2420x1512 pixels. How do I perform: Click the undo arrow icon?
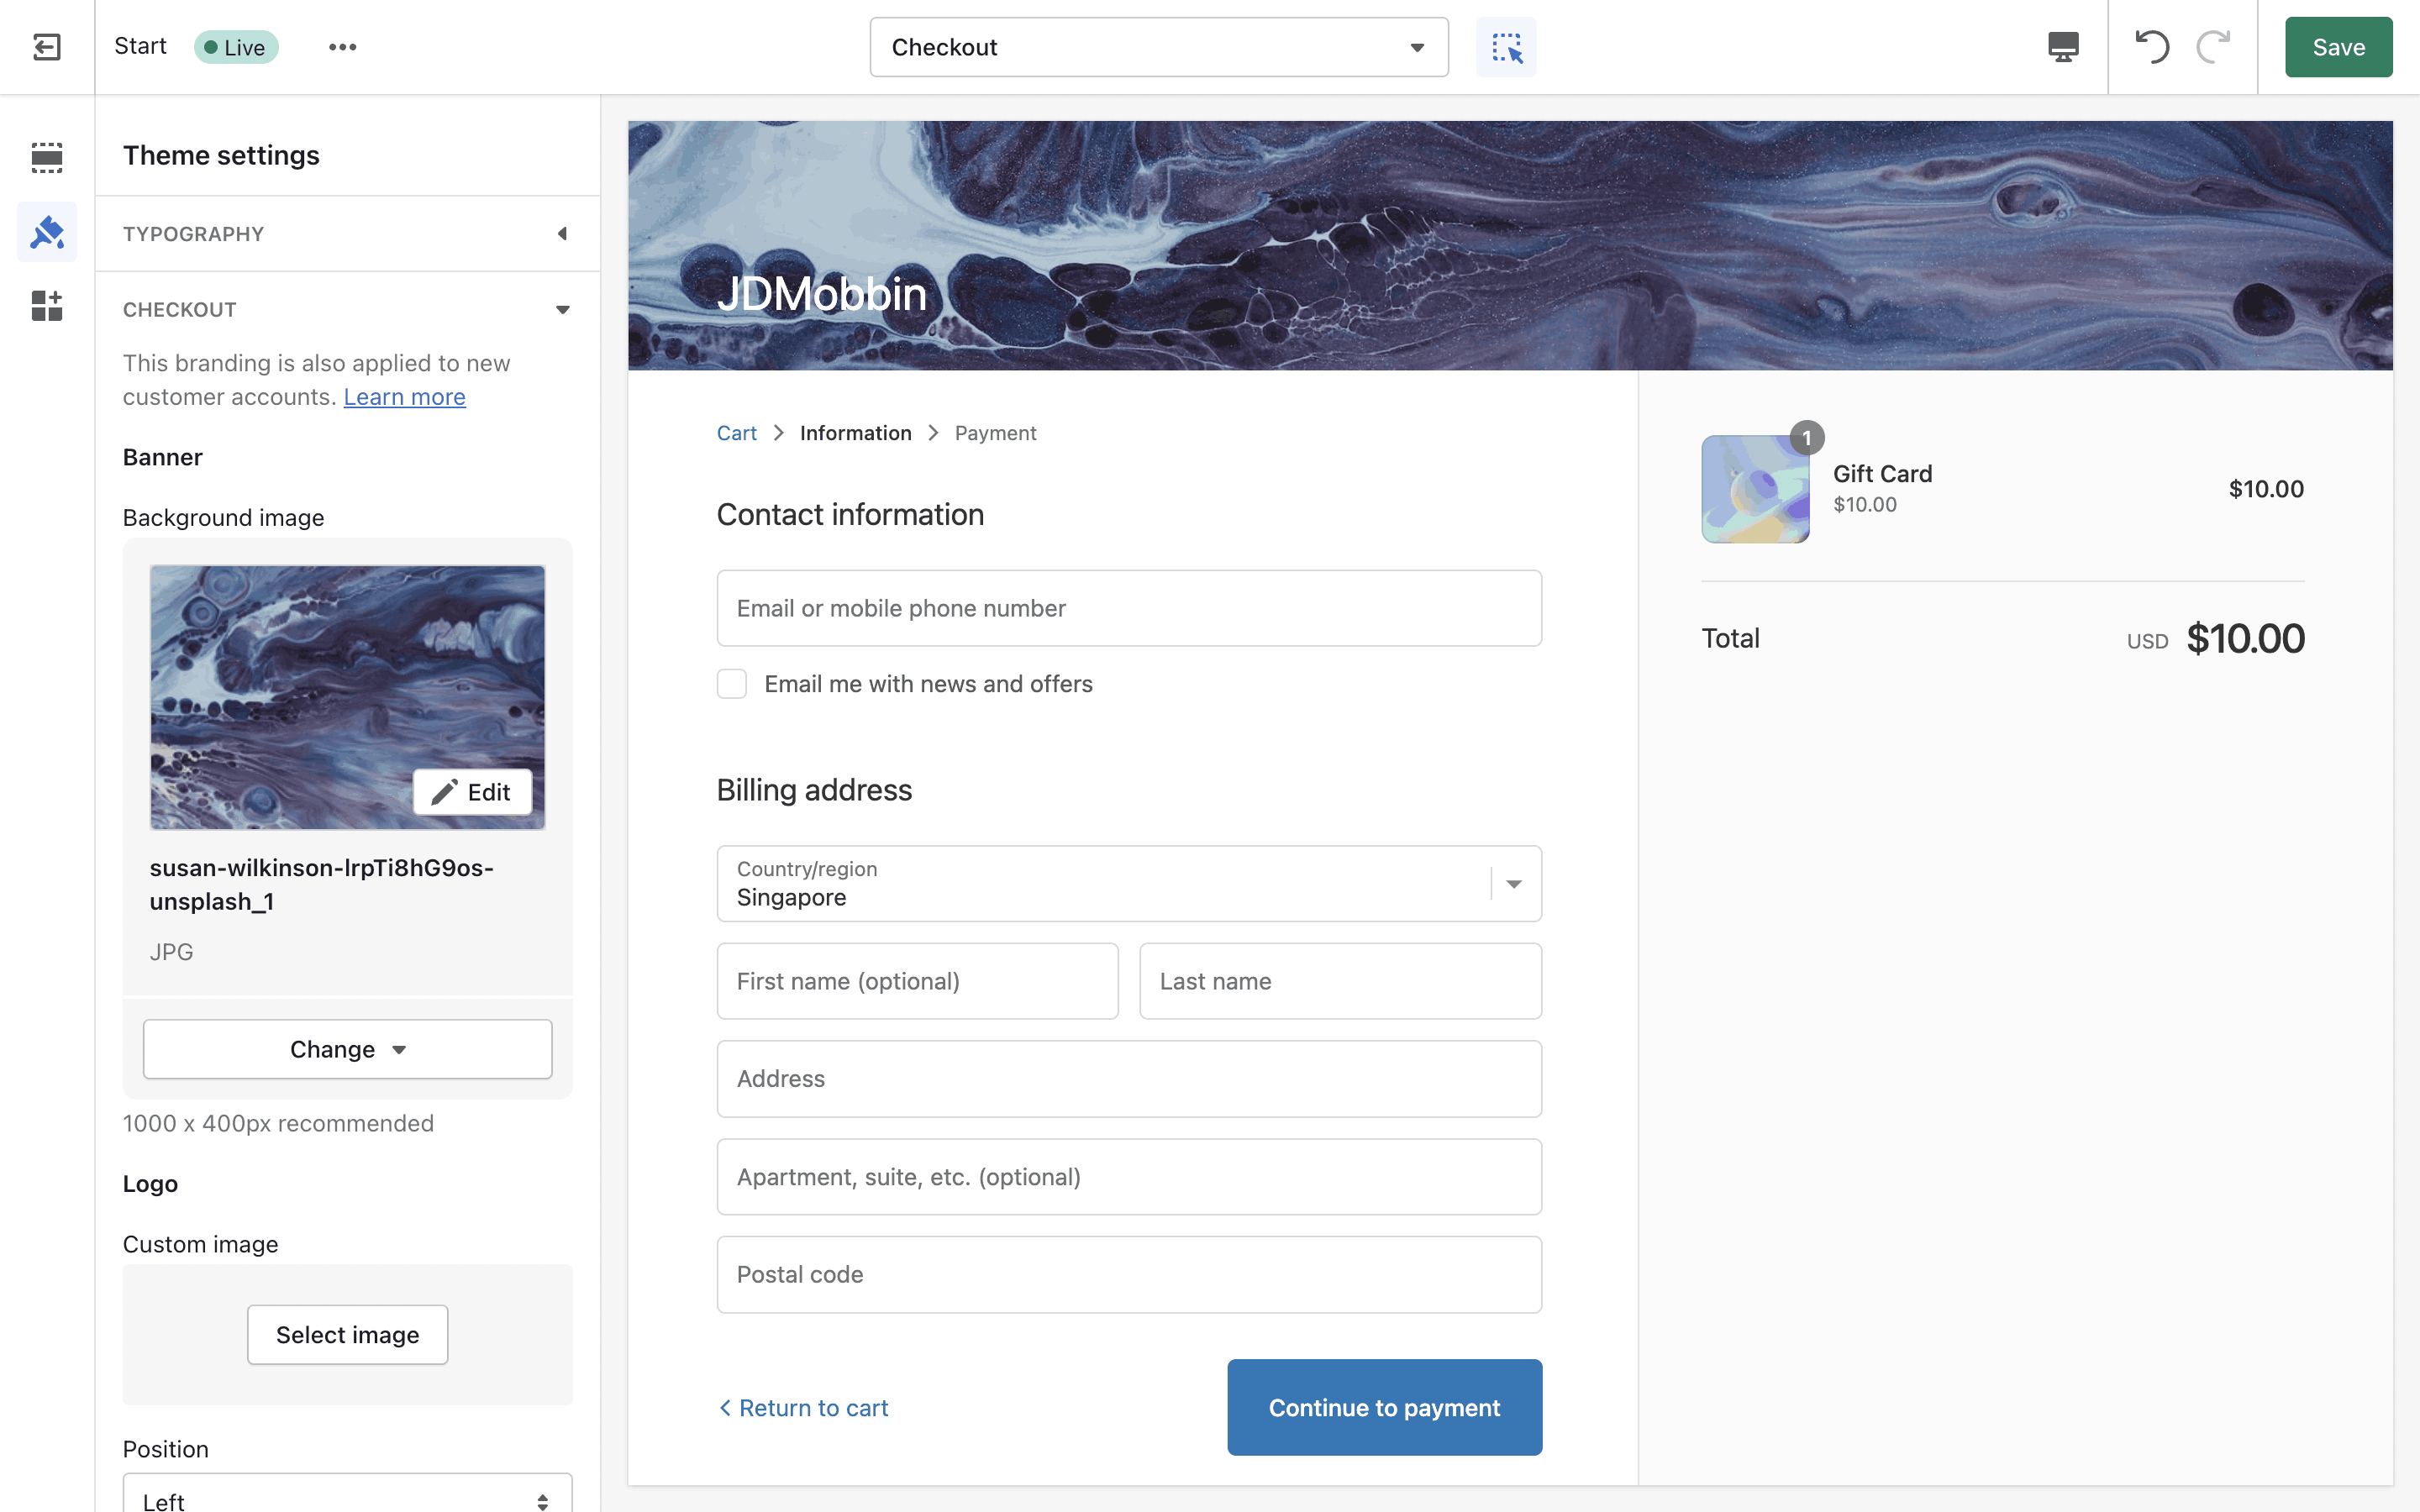tap(2151, 47)
